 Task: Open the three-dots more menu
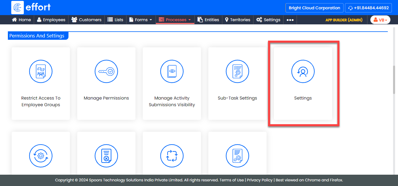click(290, 20)
